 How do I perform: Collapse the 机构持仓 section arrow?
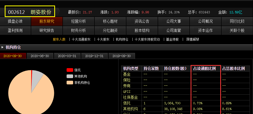pyautogui.click(x=2, y=47)
